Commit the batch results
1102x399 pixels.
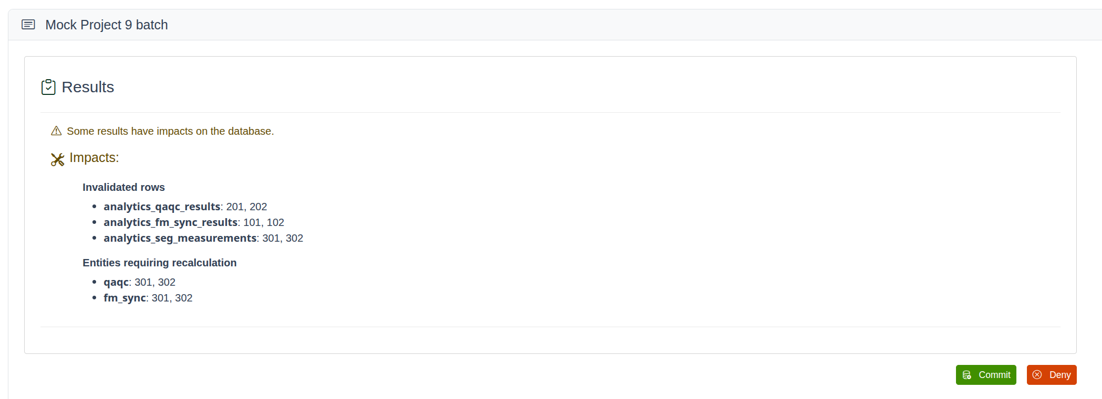[986, 375]
